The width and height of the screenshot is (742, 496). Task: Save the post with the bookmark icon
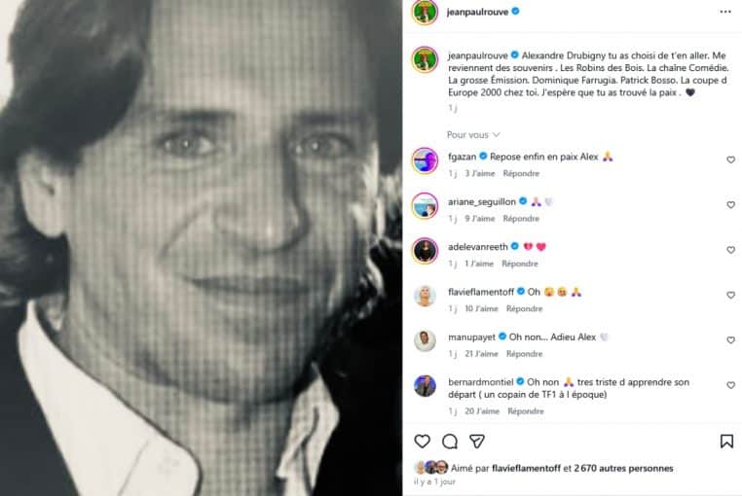point(726,441)
